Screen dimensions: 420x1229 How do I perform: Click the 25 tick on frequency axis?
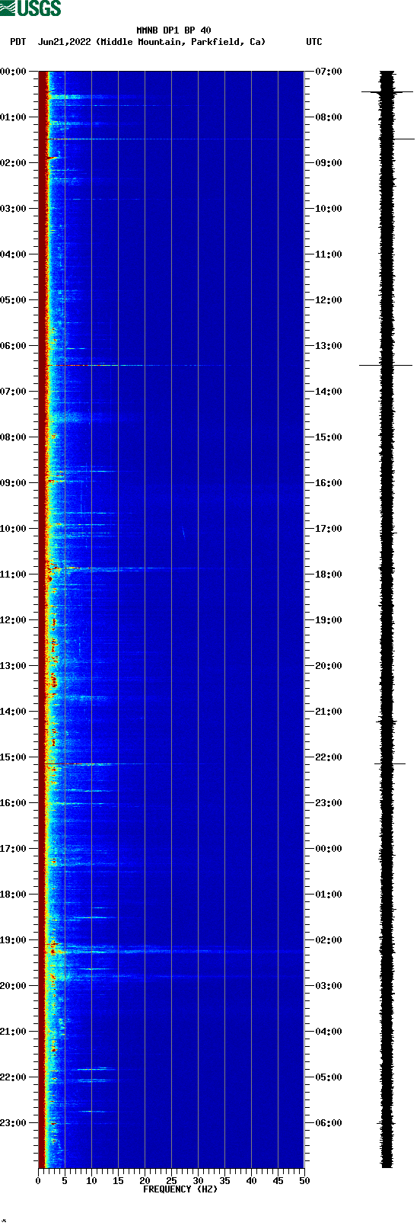click(171, 1181)
